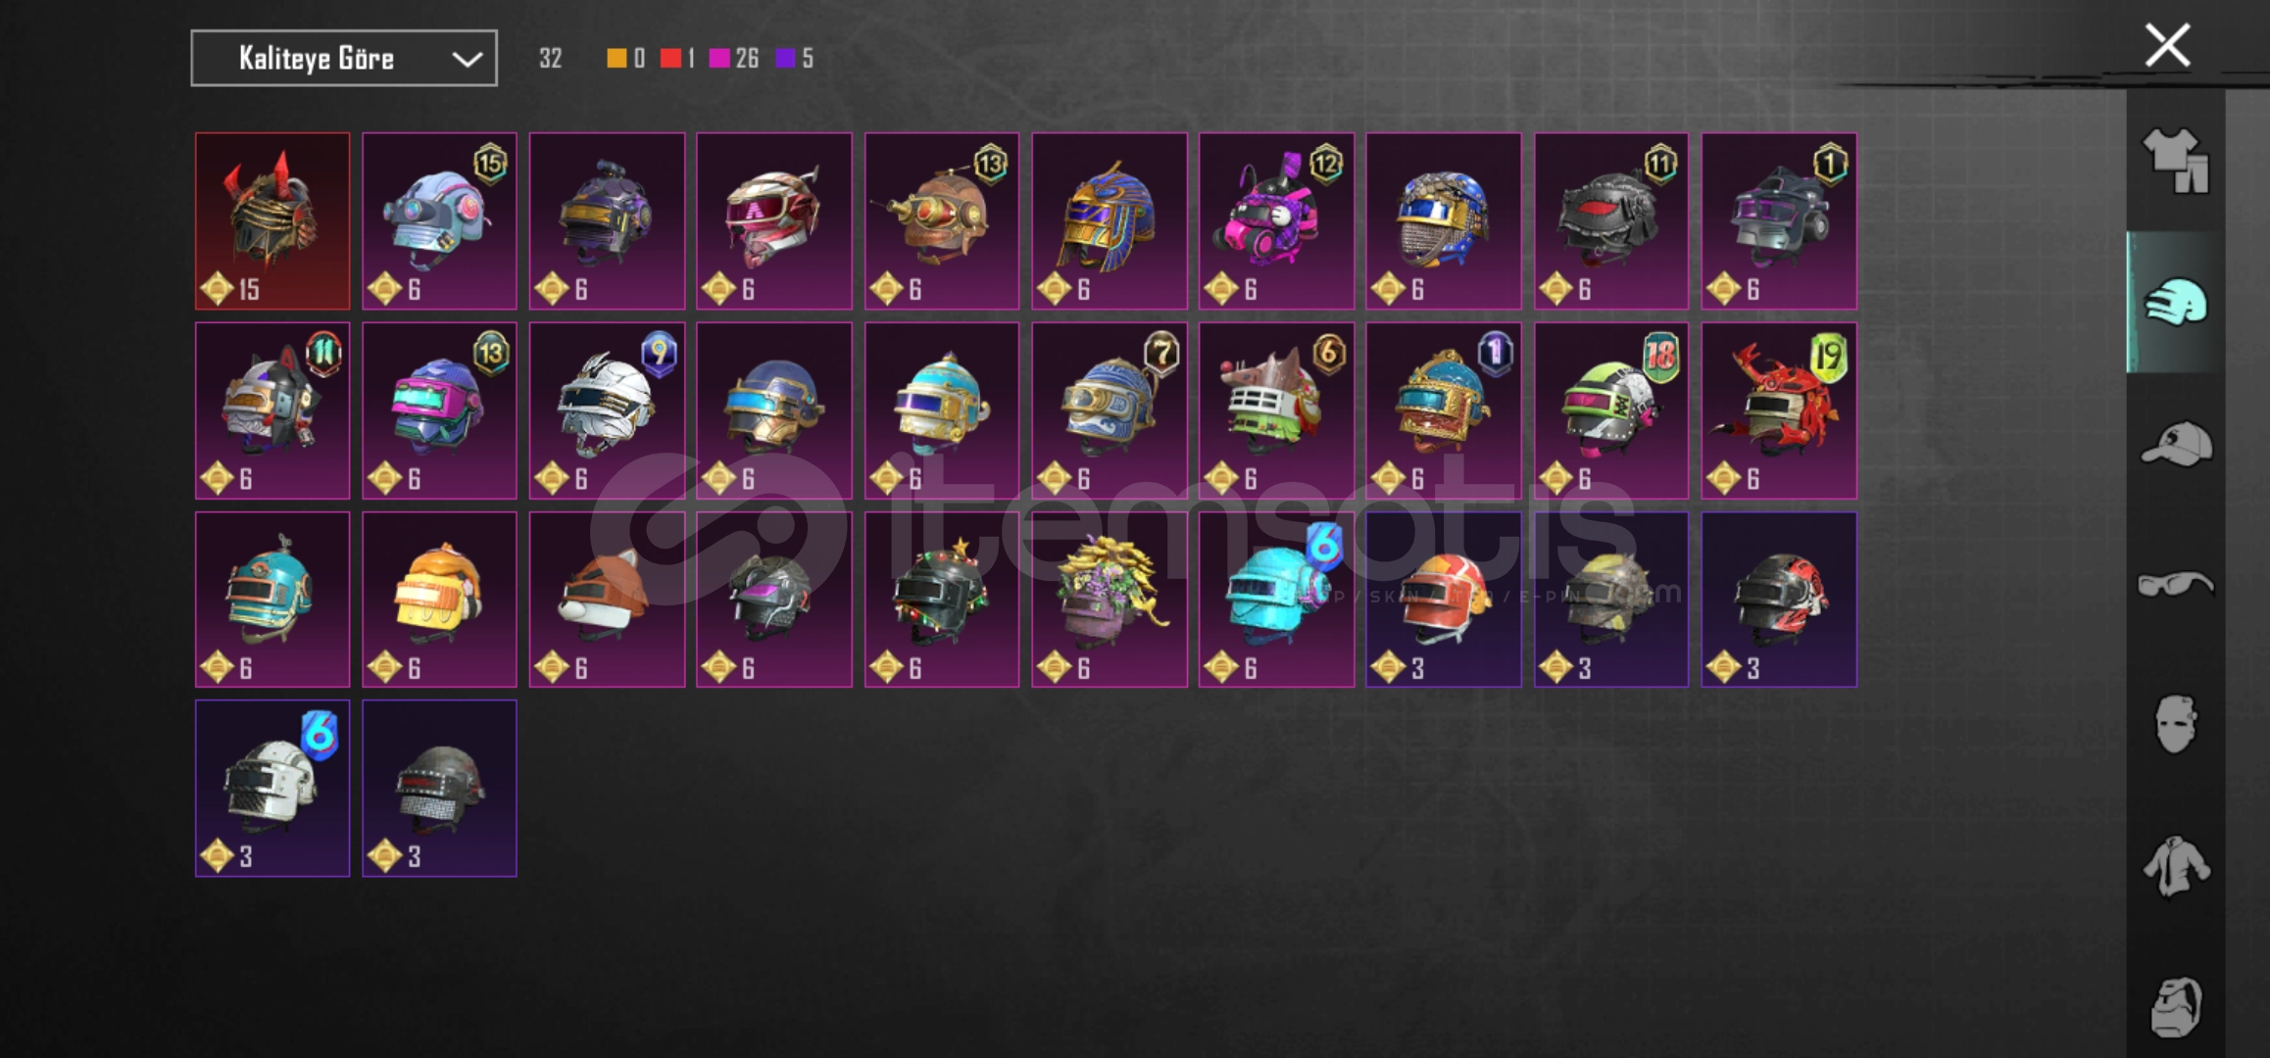The image size is (2270, 1058).
Task: Filter by the pink quality swatch
Action: pyautogui.click(x=719, y=59)
